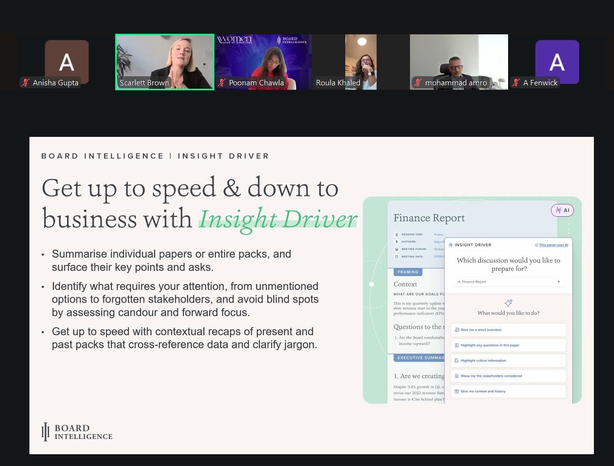Viewport: 614px width, 466px height.
Task: Click the reading time hourglass icon
Action: point(397,234)
